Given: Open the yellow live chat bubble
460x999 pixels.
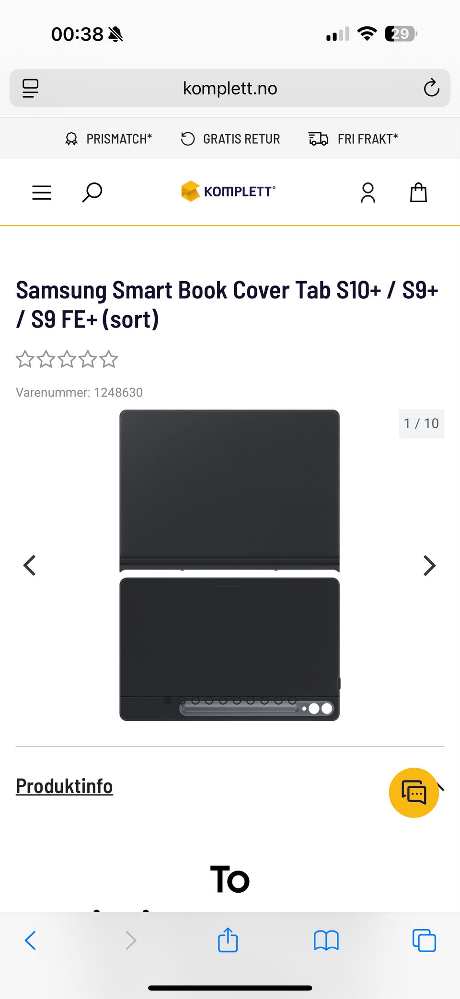Looking at the screenshot, I should click(414, 793).
